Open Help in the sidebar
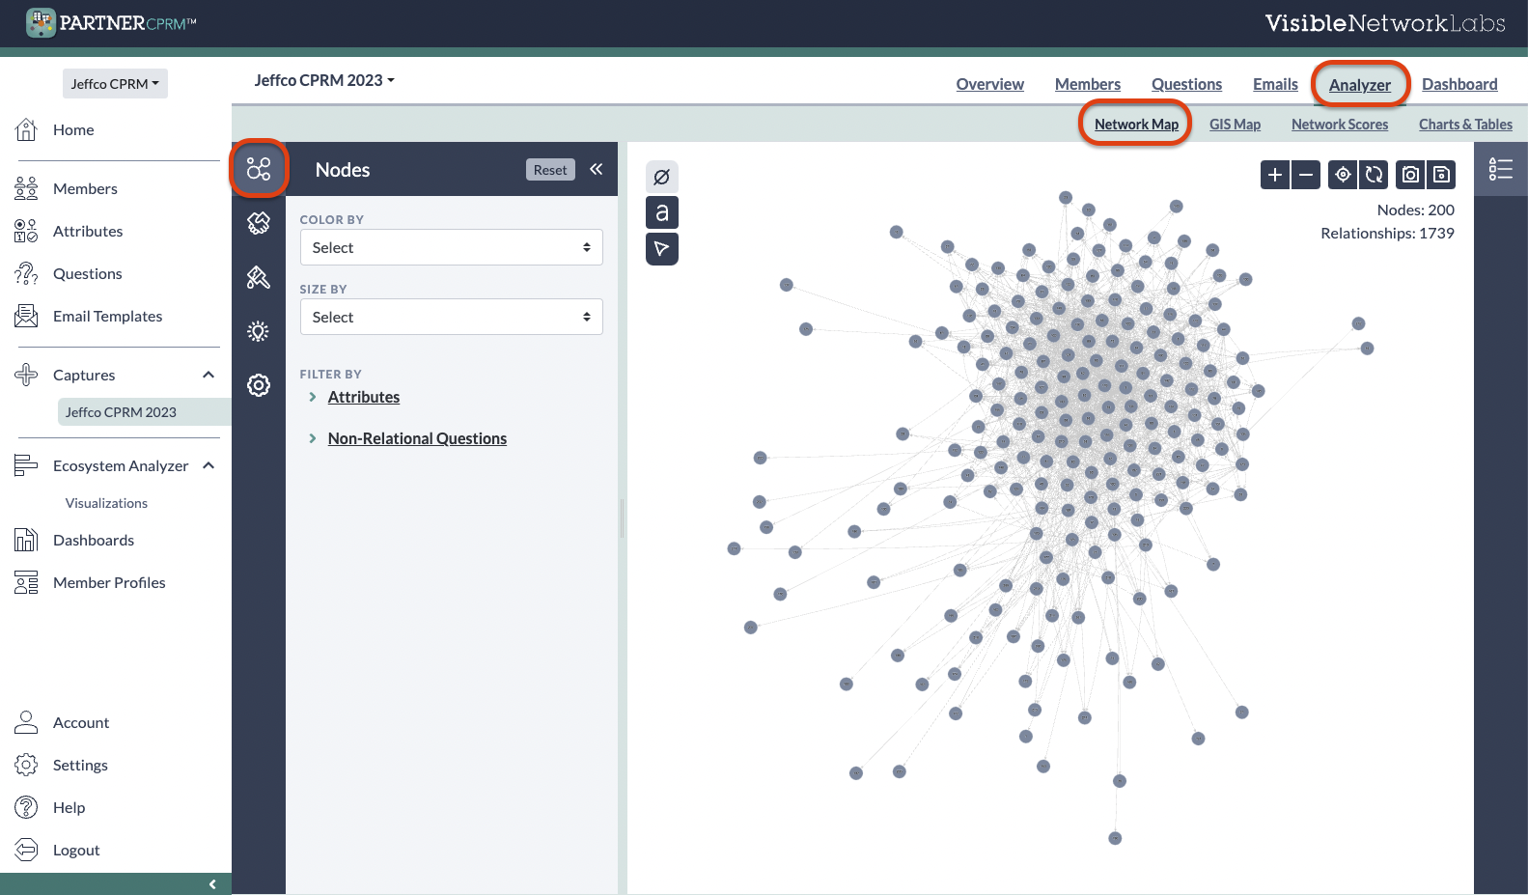The image size is (1528, 895). point(69,807)
